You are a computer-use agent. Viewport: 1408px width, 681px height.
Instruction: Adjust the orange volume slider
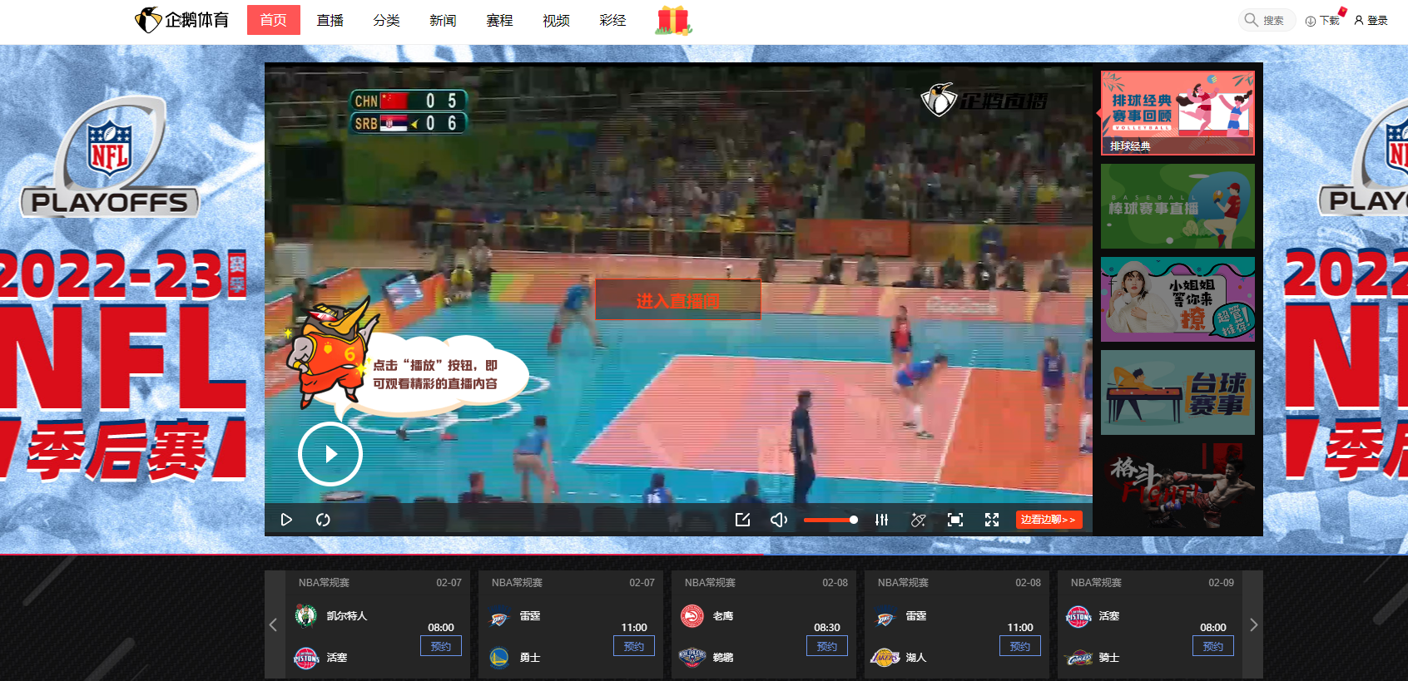[830, 520]
